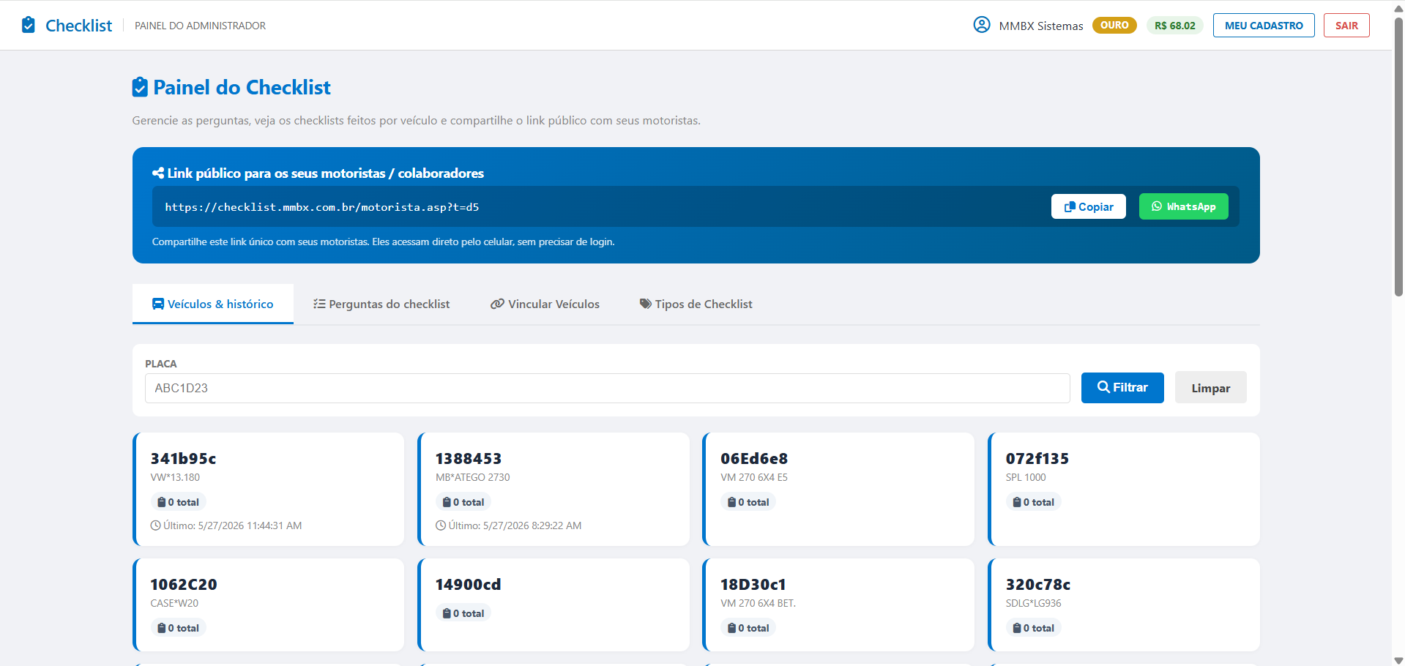
Task: Click PAINEL DO ADMINISTRADOR header text
Action: [200, 26]
